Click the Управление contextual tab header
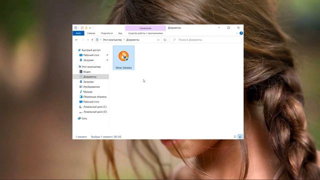This screenshot has width=320, height=180. click(145, 28)
